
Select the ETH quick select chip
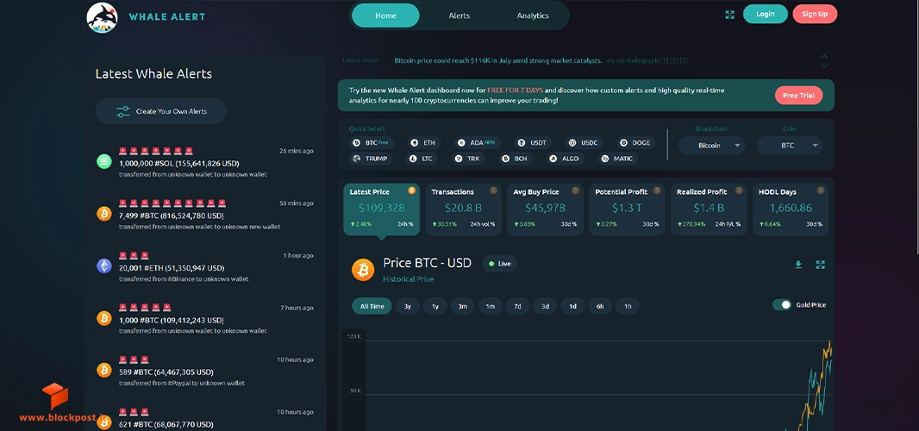pyautogui.click(x=424, y=142)
